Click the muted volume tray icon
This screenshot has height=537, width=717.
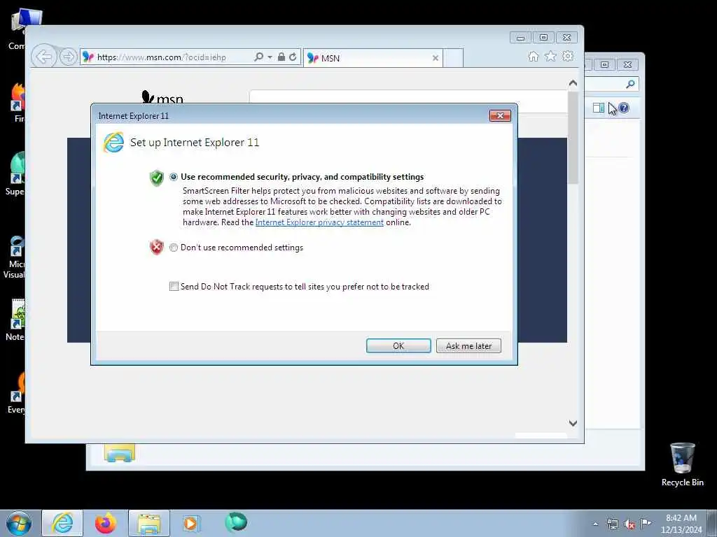tap(629, 524)
